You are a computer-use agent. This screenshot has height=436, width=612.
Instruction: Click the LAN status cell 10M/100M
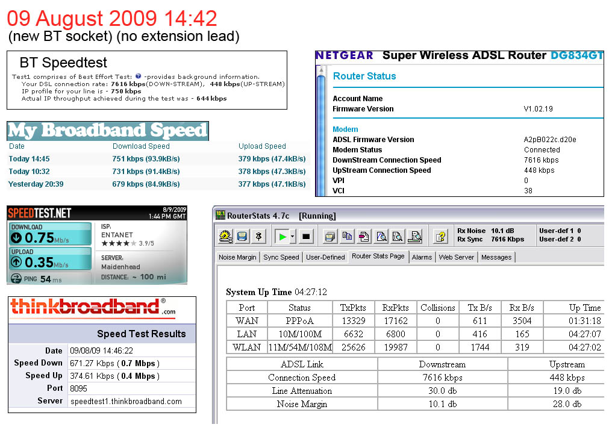(x=300, y=334)
